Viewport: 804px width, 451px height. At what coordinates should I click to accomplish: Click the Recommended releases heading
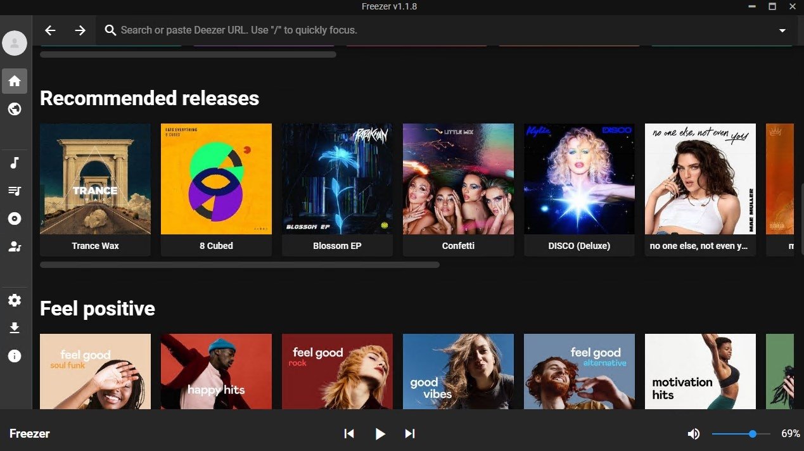click(x=150, y=98)
